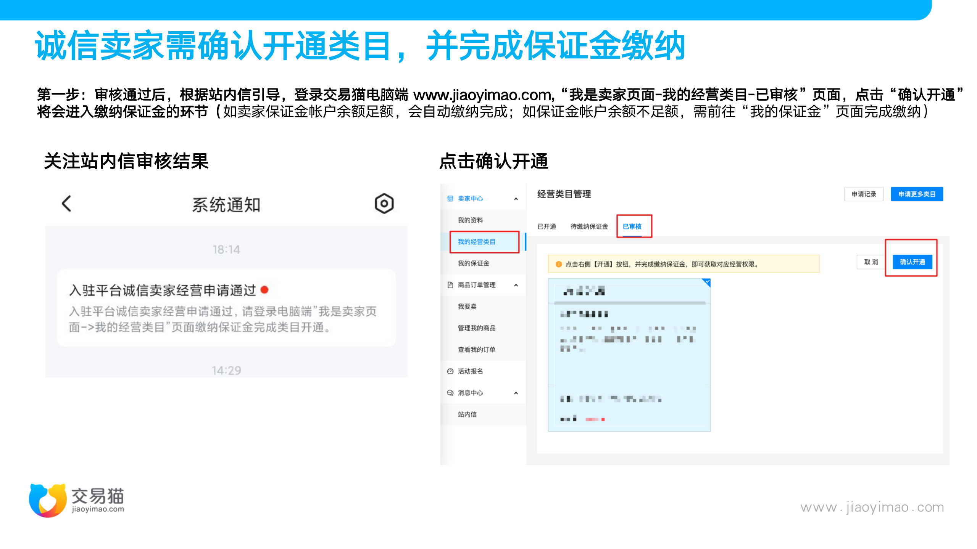
Task: Open 管理我的商品 in sidebar
Action: (x=477, y=328)
